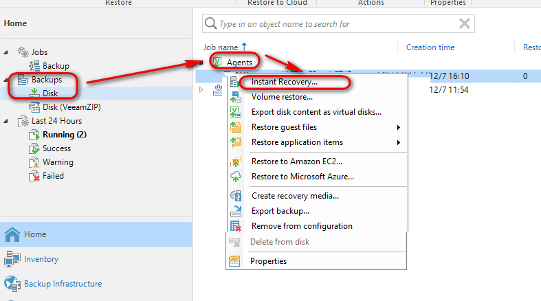The height and width of the screenshot is (301, 541).
Task: Select the Warning sessions node
Action: coord(58,162)
